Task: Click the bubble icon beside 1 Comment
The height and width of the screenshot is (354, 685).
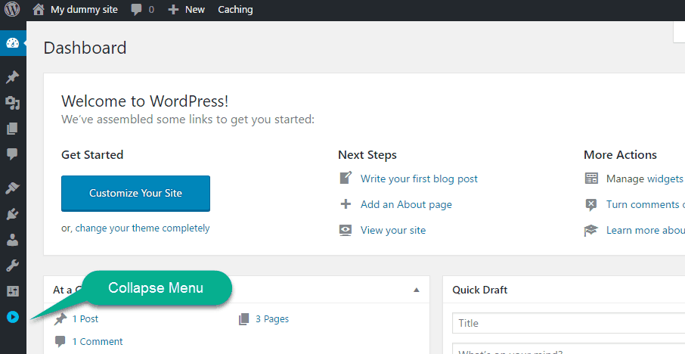Action: tap(60, 341)
